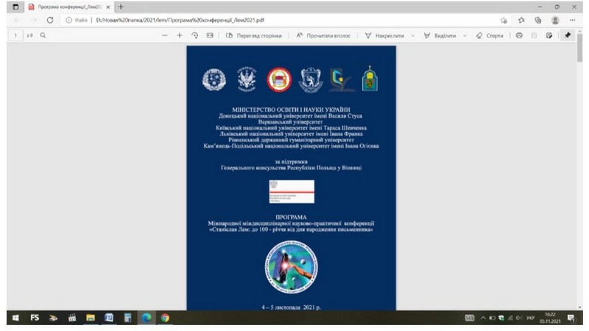The image size is (589, 331).
Task: Open File Explorer from taskbar
Action: pyautogui.click(x=91, y=318)
